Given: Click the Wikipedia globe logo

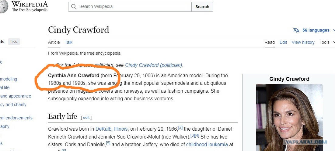Looking at the screenshot, I should click(x=4, y=6).
